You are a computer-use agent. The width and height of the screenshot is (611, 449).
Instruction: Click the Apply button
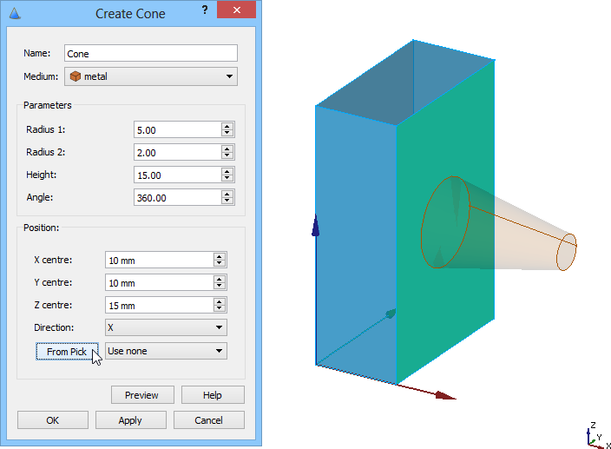(131, 420)
